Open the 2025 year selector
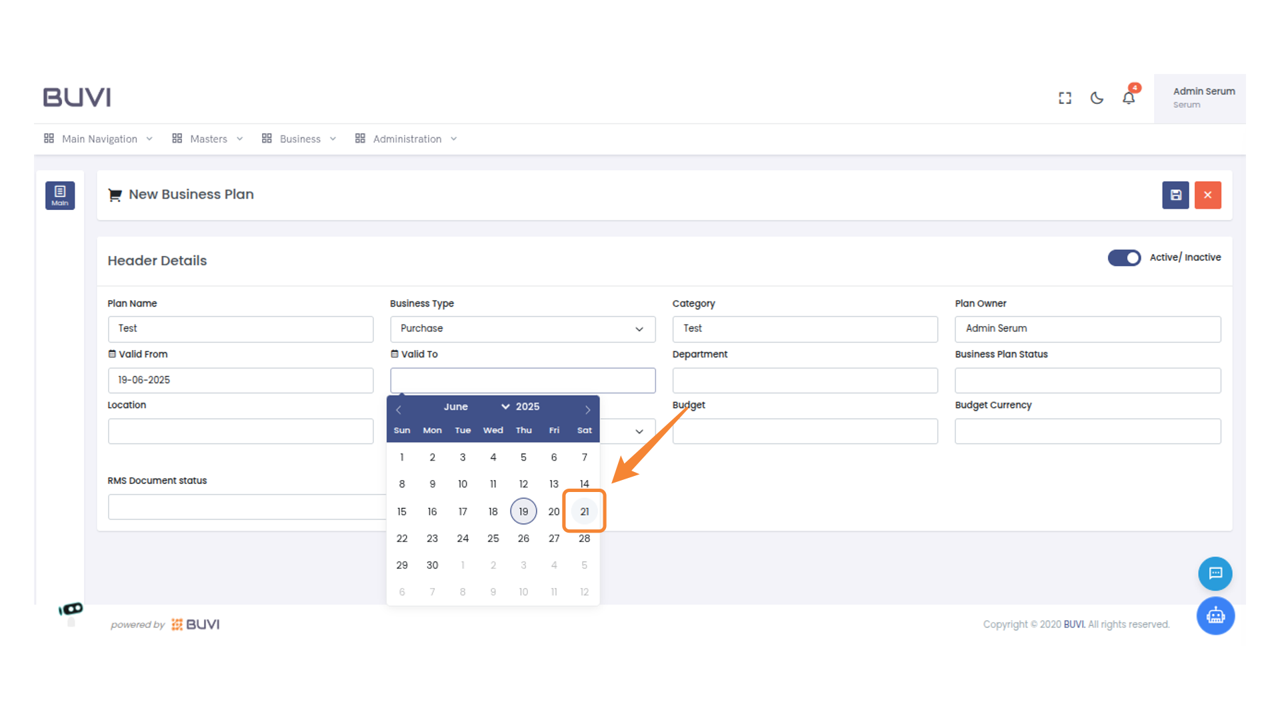1280x720 pixels. pyautogui.click(x=527, y=407)
